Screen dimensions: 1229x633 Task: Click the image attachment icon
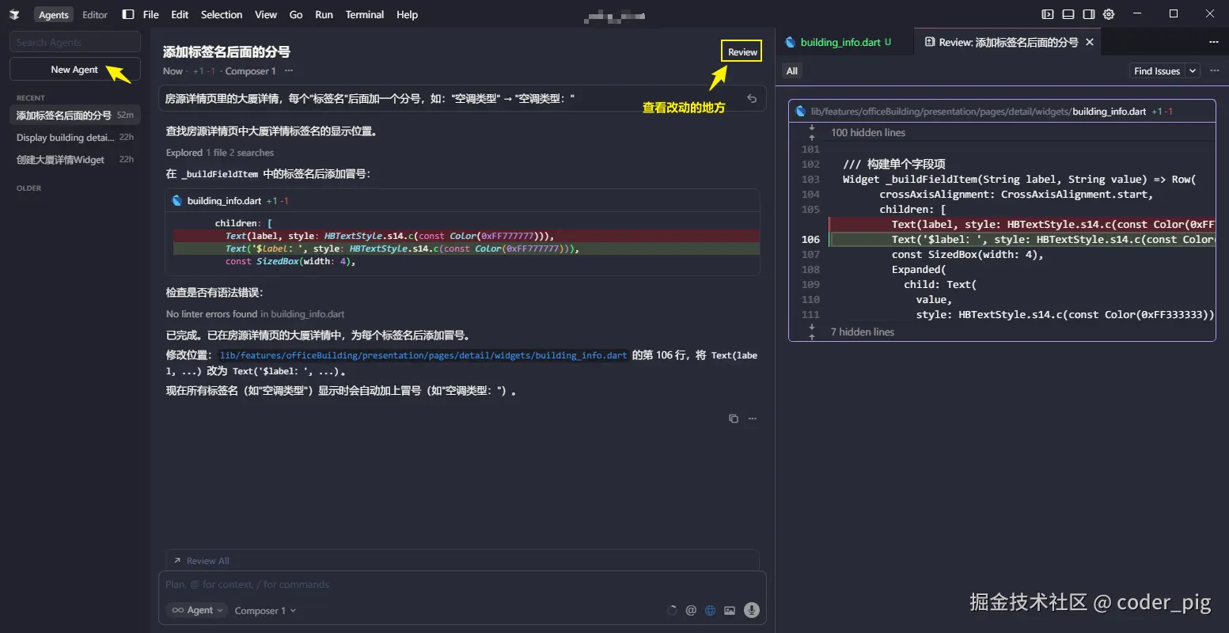pyautogui.click(x=730, y=610)
